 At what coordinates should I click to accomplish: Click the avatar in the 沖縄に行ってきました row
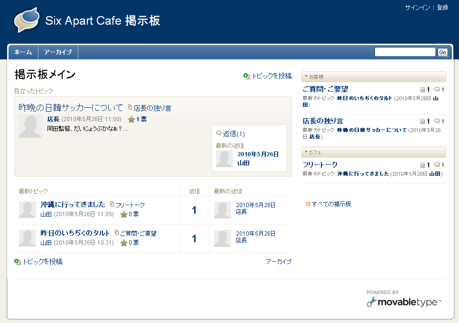[27, 209]
